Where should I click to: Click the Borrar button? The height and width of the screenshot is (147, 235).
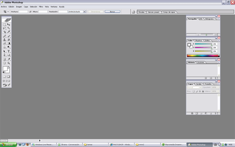coord(112,11)
